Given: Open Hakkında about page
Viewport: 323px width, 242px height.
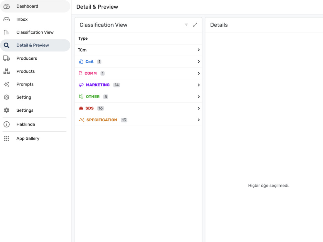Looking at the screenshot, I should [35, 124].
